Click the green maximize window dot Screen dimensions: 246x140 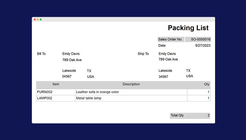pyautogui.click(x=41, y=19)
